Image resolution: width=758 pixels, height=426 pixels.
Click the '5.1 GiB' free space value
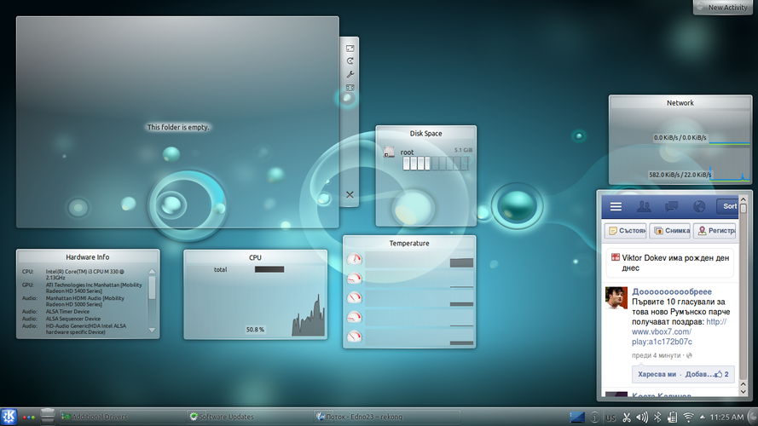[463, 150]
